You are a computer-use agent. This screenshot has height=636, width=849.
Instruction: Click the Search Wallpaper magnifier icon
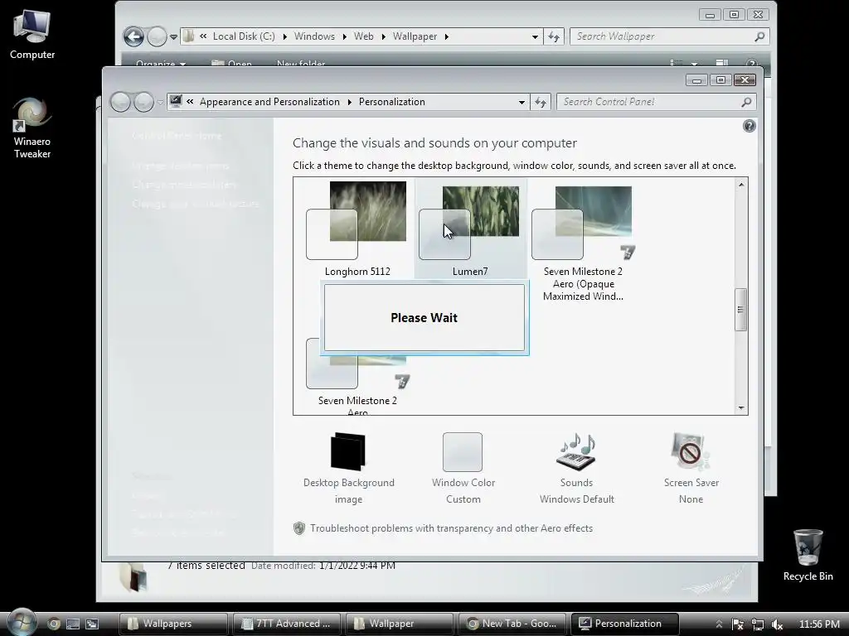click(759, 36)
